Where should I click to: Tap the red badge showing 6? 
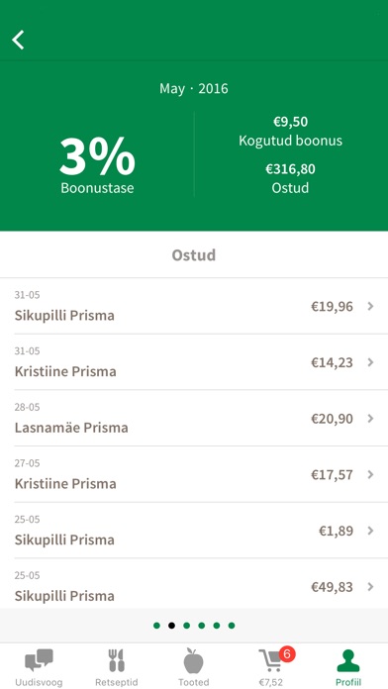(x=287, y=654)
